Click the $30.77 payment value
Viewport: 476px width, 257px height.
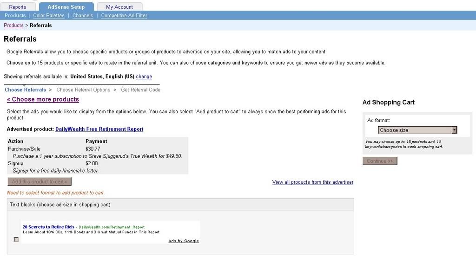(x=93, y=149)
